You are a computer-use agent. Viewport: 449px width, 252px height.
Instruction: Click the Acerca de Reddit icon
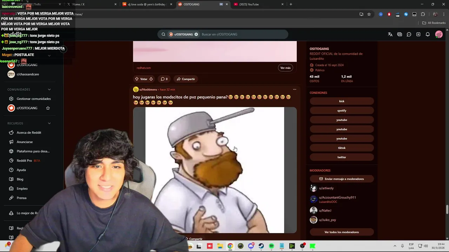[x=11, y=133]
